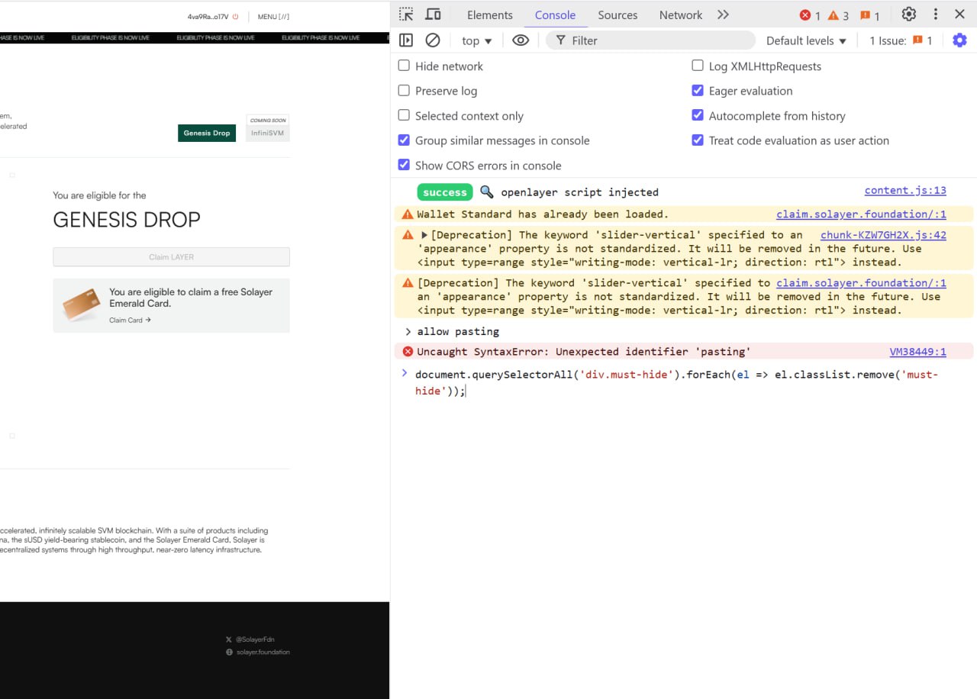
Task: Show more DevTools tabs with the chevrons
Action: pyautogui.click(x=723, y=14)
